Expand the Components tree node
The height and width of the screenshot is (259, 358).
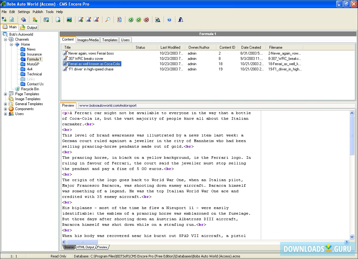pos(5,109)
